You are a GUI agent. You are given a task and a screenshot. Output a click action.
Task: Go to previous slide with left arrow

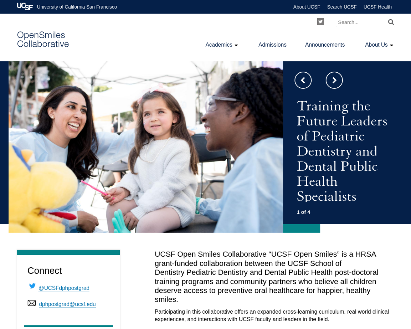point(303,80)
